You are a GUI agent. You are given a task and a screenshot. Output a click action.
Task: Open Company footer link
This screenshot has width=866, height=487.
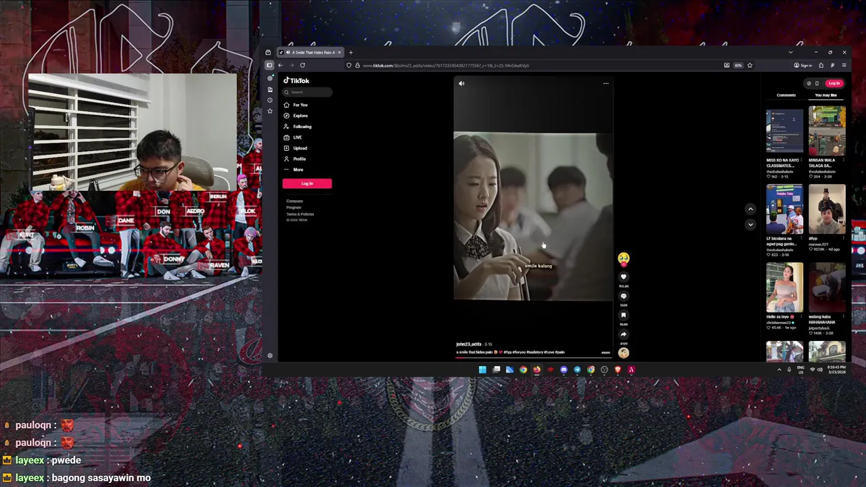294,201
